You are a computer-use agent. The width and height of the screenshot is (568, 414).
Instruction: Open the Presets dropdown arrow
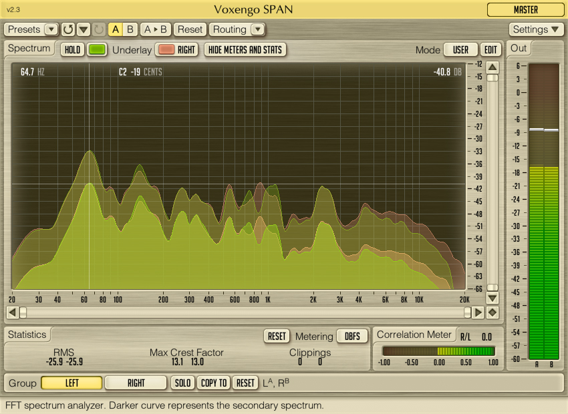click(51, 29)
